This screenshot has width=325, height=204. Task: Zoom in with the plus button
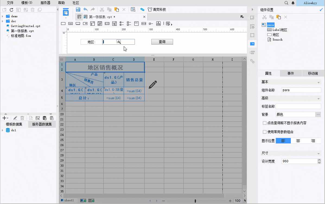pos(230,201)
